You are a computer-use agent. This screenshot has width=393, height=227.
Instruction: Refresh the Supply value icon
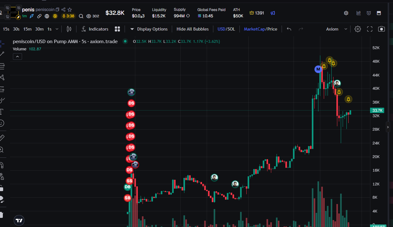click(x=188, y=16)
